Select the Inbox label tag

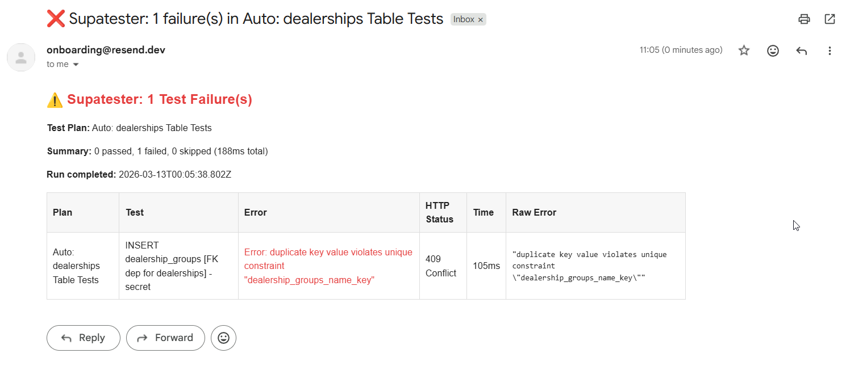tap(465, 19)
